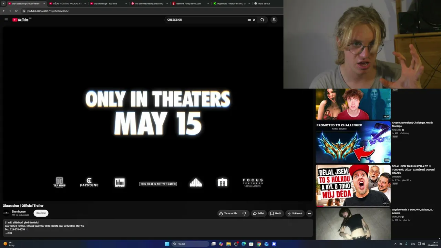
Task: Open the YouTube guide hamburger menu
Action: [x=6, y=20]
